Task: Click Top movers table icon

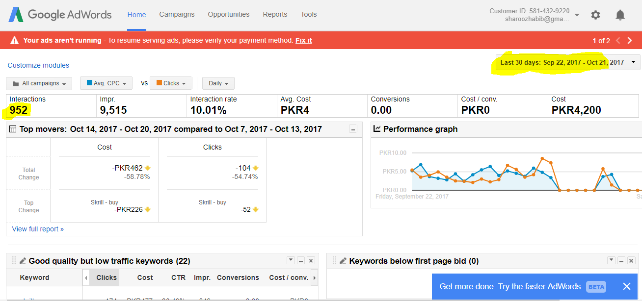Action: [x=13, y=129]
